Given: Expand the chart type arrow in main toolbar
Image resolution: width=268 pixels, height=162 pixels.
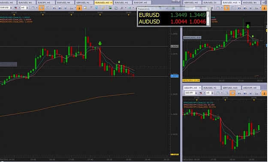Looking at the screenshot, I should (36, 8).
